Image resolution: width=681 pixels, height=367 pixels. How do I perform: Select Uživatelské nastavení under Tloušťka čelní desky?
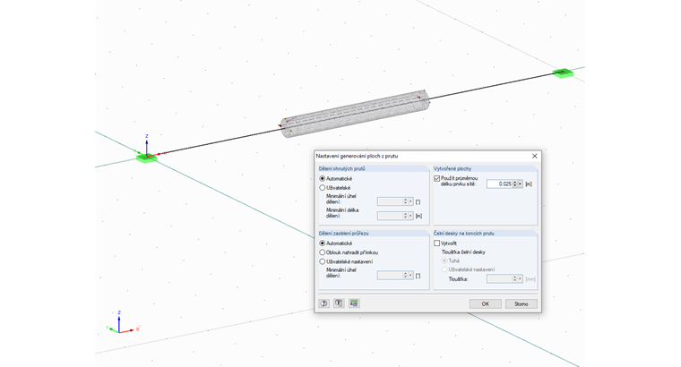[x=444, y=269]
